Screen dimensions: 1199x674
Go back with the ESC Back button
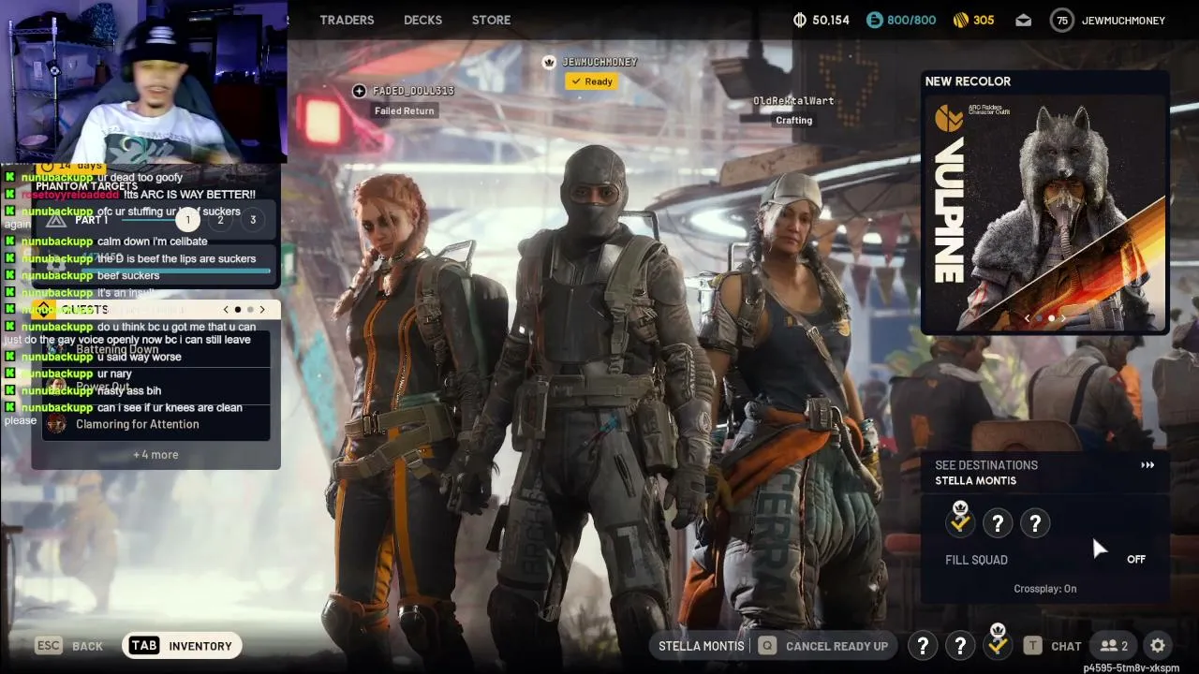click(69, 646)
